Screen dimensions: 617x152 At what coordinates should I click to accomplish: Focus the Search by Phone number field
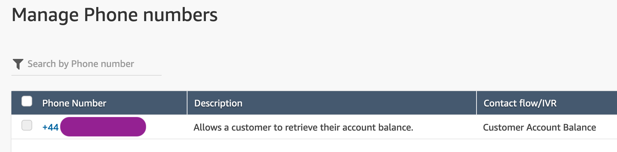87,64
